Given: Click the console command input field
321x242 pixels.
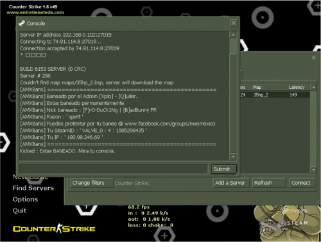Looking at the screenshot, I should (x=114, y=169).
